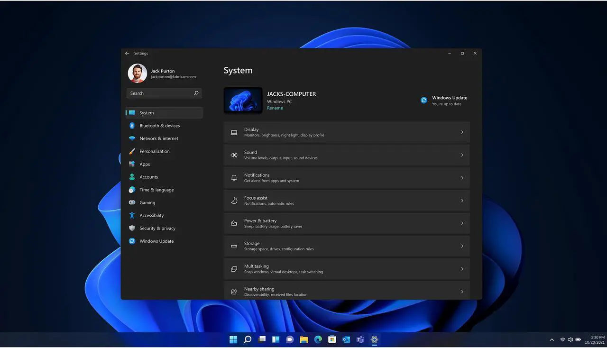Viewport: 607px width, 348px height.
Task: Click the Notifications bell icon
Action: (x=234, y=178)
